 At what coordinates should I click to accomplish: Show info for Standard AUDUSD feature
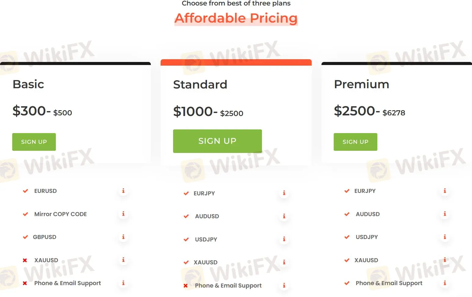point(284,216)
